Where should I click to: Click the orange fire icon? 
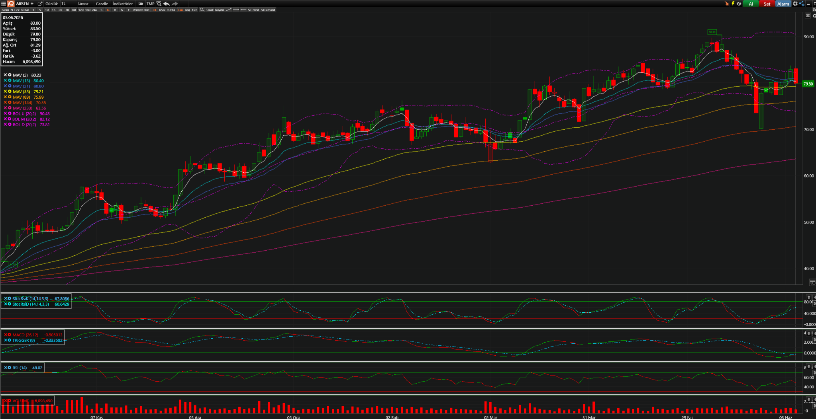coord(727,4)
